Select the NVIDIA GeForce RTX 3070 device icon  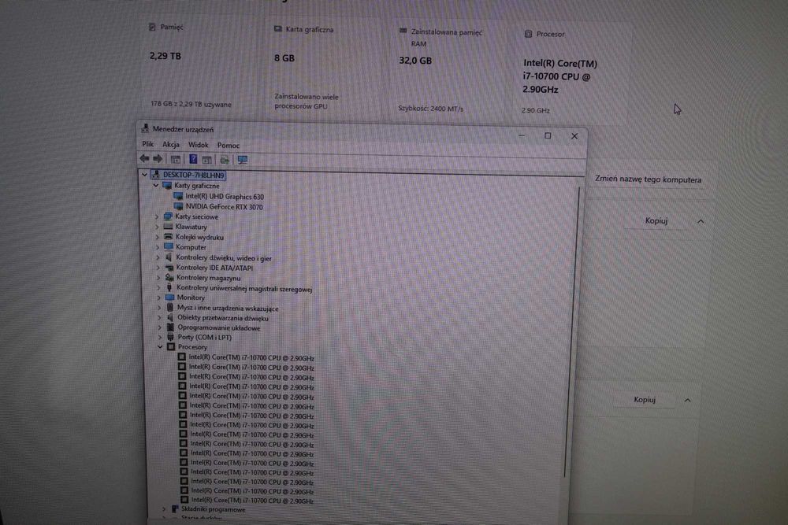(x=178, y=206)
